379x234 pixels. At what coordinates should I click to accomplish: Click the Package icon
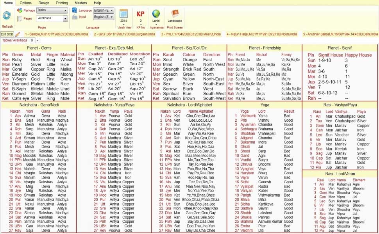[x=20, y=11]
